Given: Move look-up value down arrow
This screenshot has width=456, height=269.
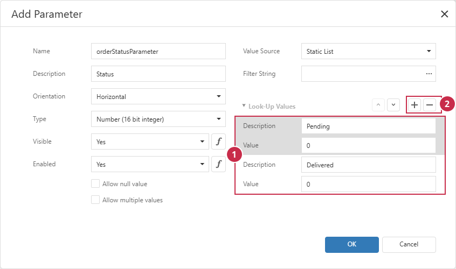Looking at the screenshot, I should 393,105.
